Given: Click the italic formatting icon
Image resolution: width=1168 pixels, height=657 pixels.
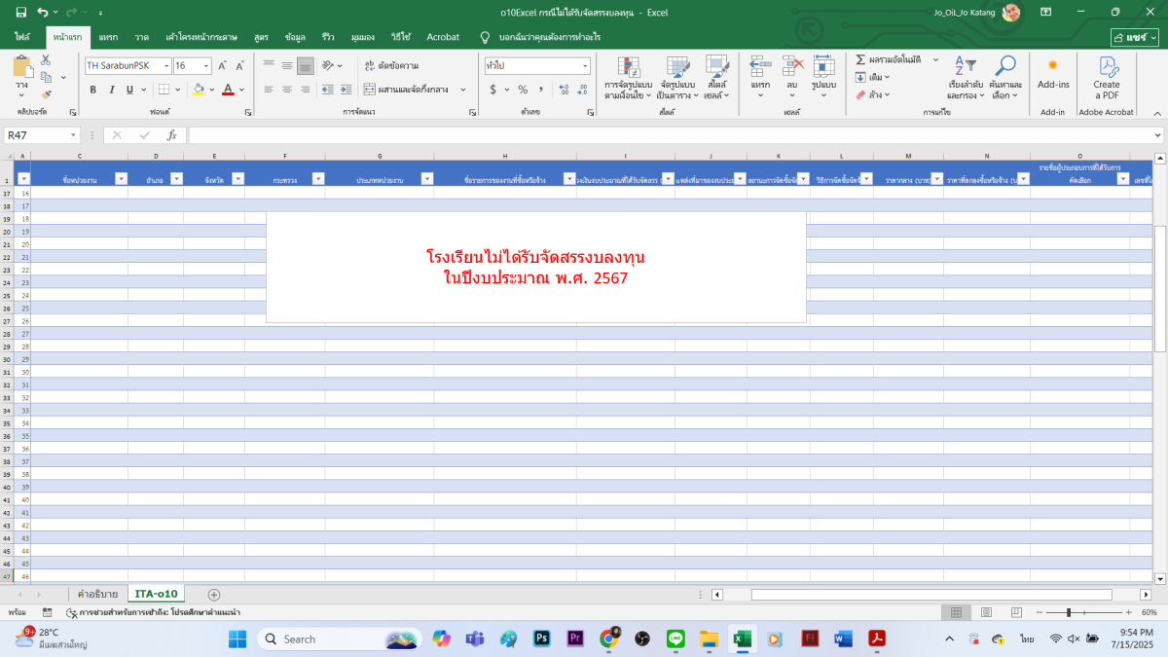Looking at the screenshot, I should [111, 90].
